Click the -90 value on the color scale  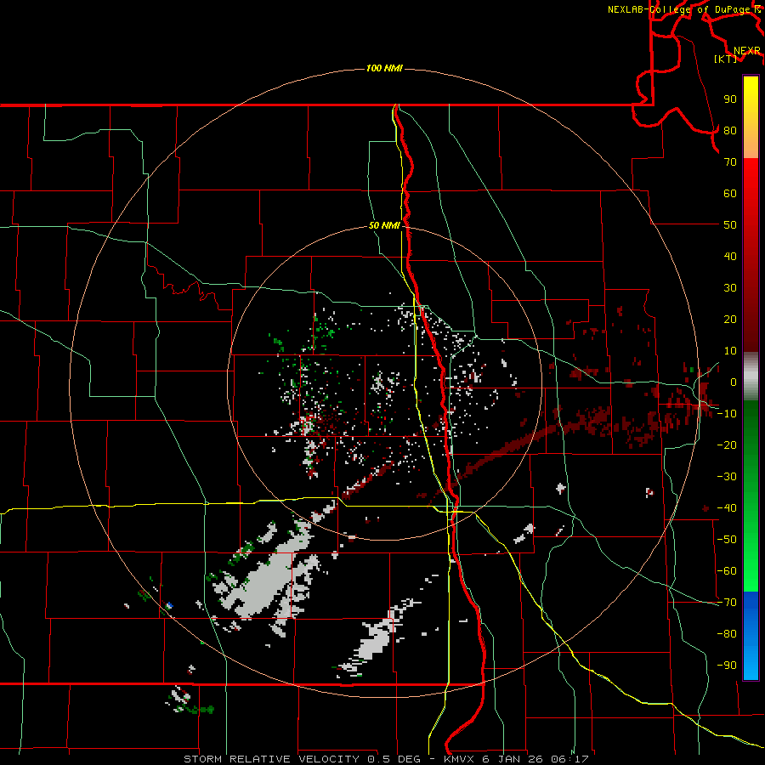click(728, 666)
